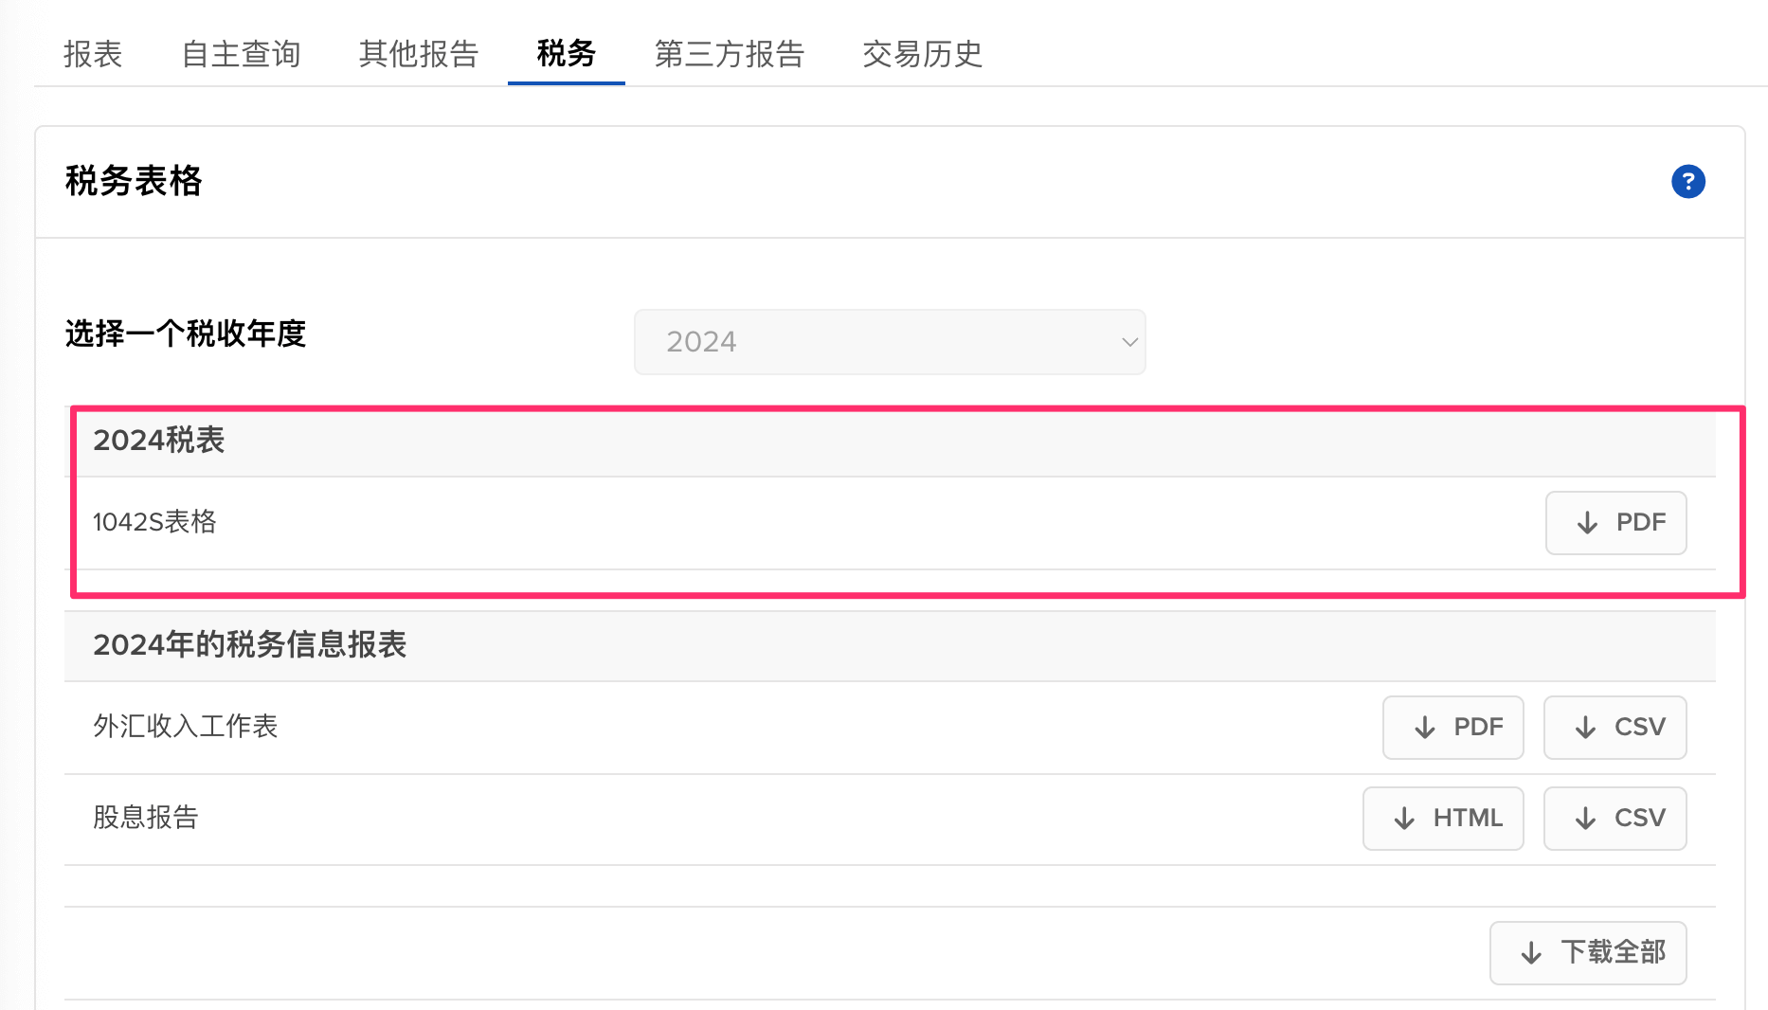Download the foreign income worksheet PDF
The width and height of the screenshot is (1768, 1010).
[1452, 727]
